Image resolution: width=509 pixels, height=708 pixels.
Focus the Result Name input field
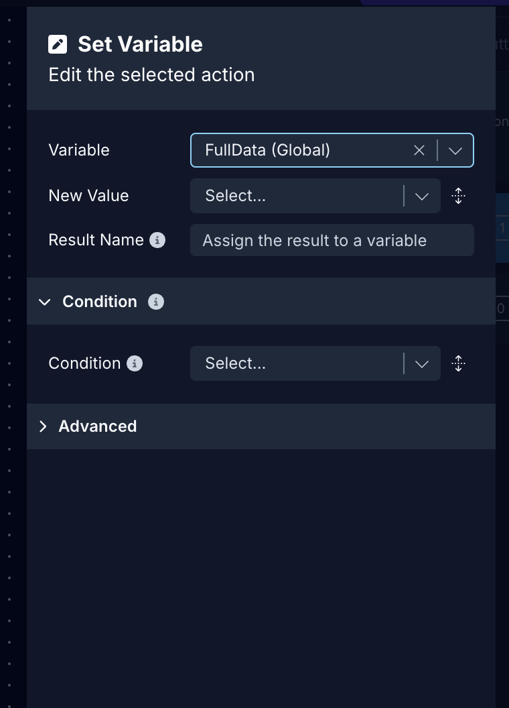click(332, 240)
